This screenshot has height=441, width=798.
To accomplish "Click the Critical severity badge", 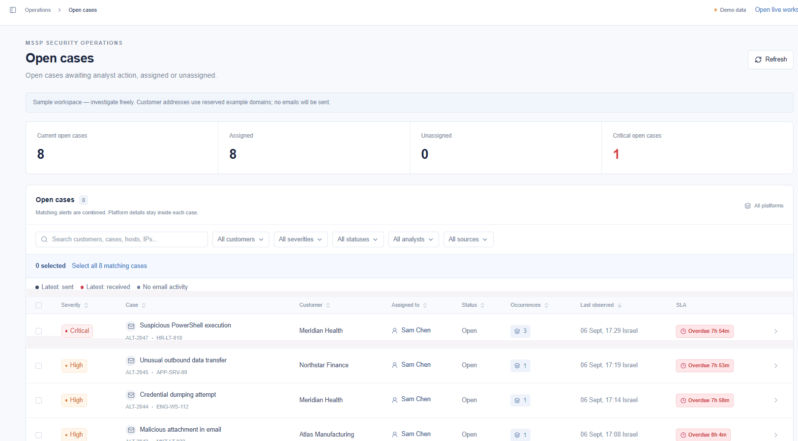I will coord(77,331).
